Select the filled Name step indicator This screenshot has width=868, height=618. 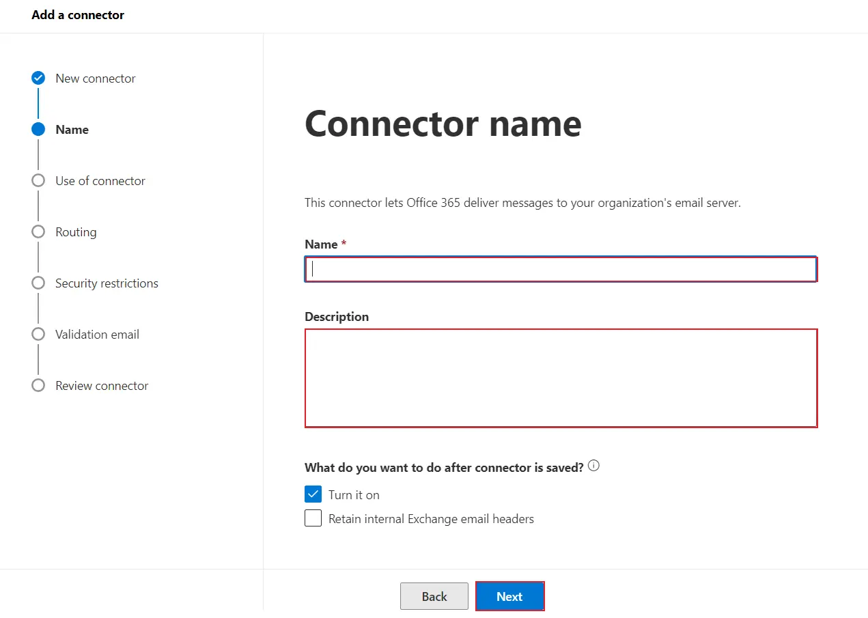coord(38,129)
